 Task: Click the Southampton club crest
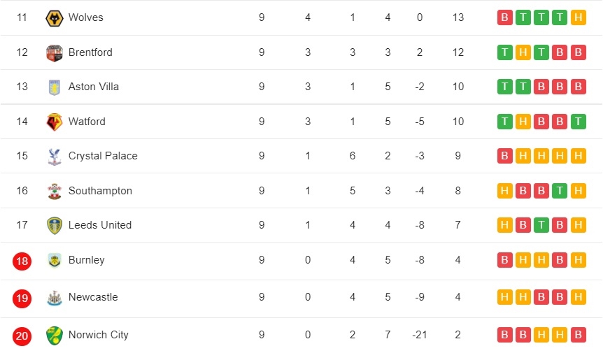pos(55,192)
